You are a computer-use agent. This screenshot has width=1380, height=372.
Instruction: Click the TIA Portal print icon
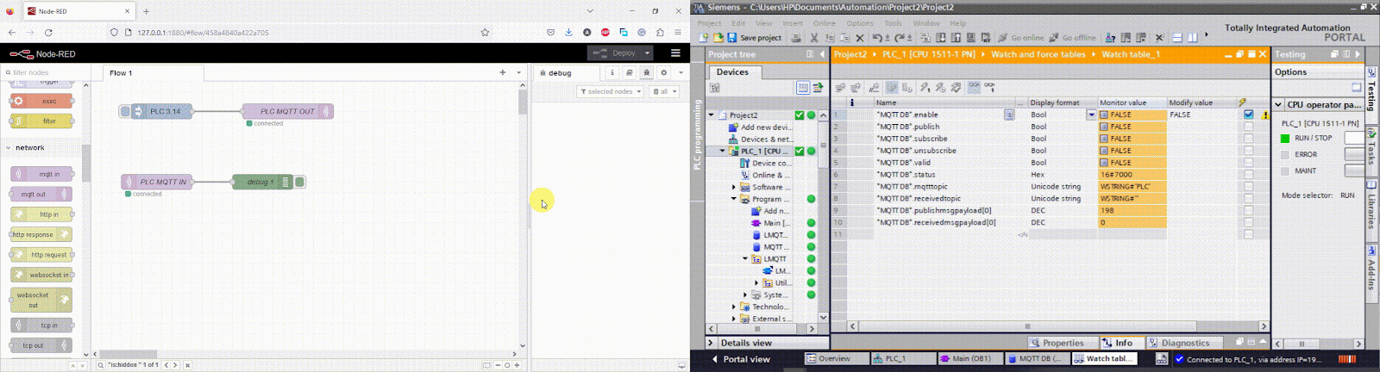tap(796, 38)
